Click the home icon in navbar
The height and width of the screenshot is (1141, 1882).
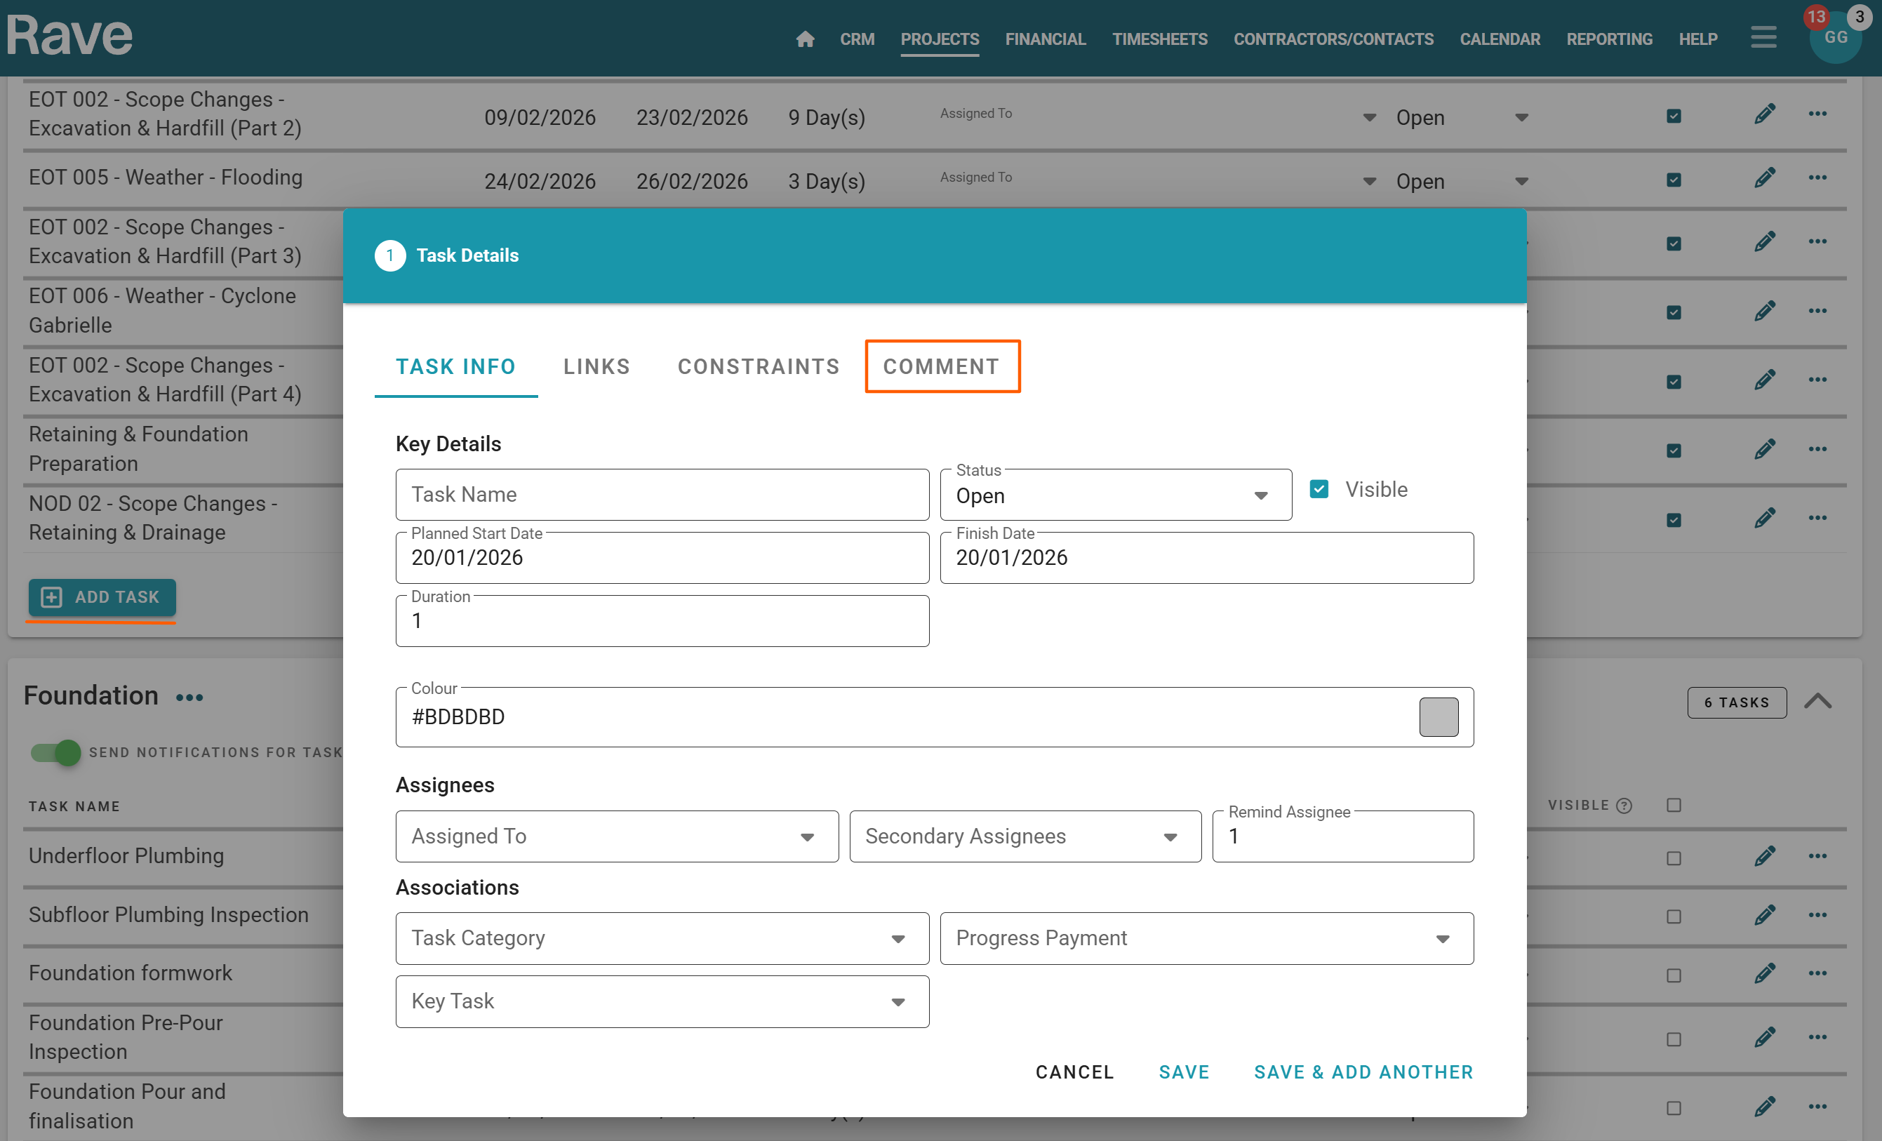804,39
